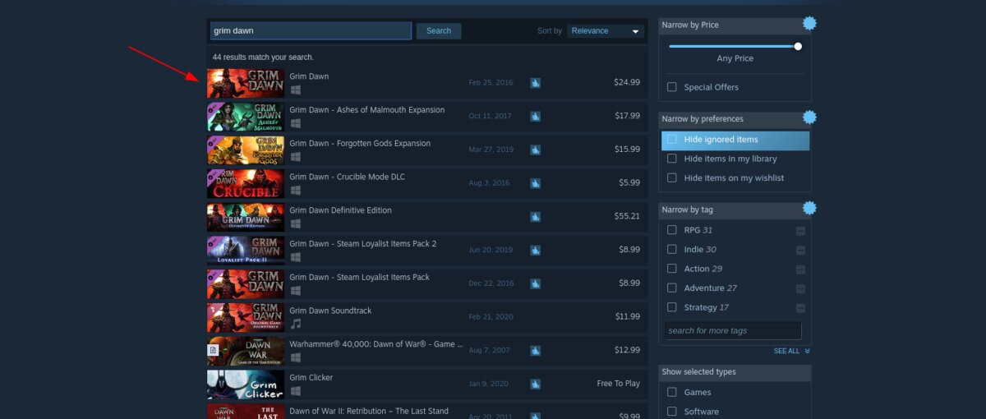Click the thumbs-up review icon for Grim Dawn $24.99
The height and width of the screenshot is (419, 986).
pos(535,83)
